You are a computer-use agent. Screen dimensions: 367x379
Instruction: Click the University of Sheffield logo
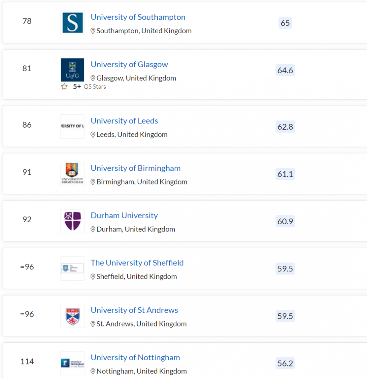click(72, 268)
